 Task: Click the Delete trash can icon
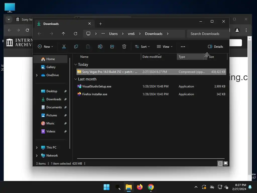(124, 46)
